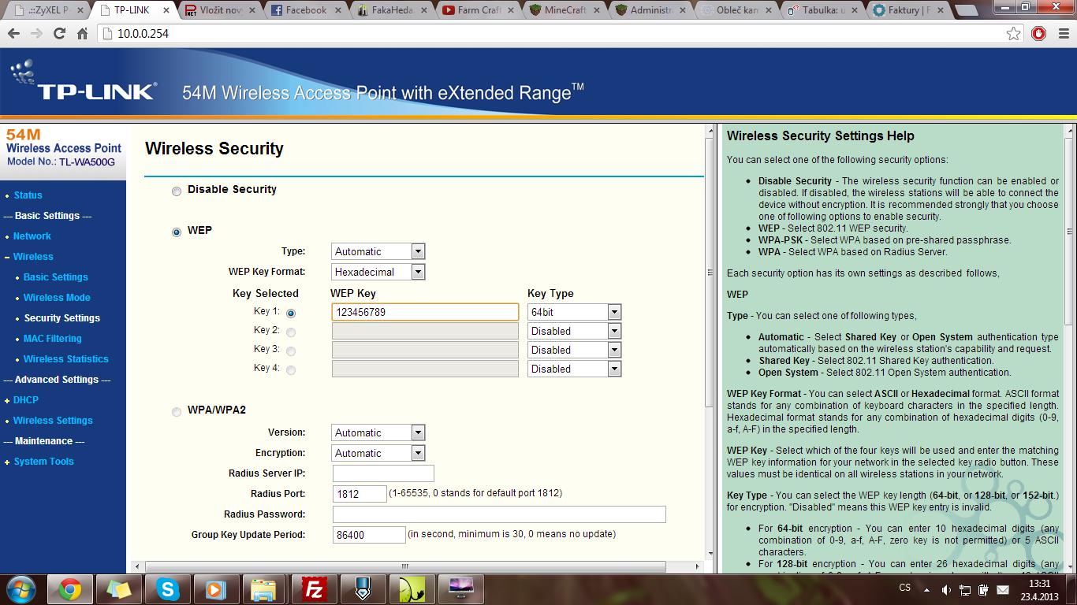1077x605 pixels.
Task: Click the red AdBlock extension icon
Action: pos(1039,34)
